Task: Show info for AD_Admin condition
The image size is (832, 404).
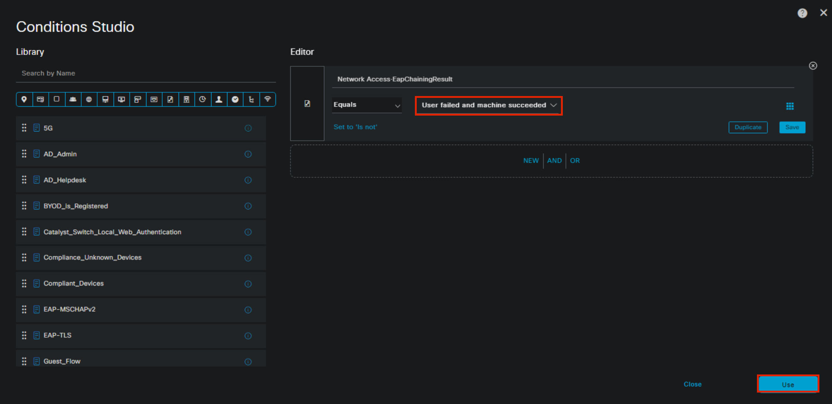Action: (248, 154)
